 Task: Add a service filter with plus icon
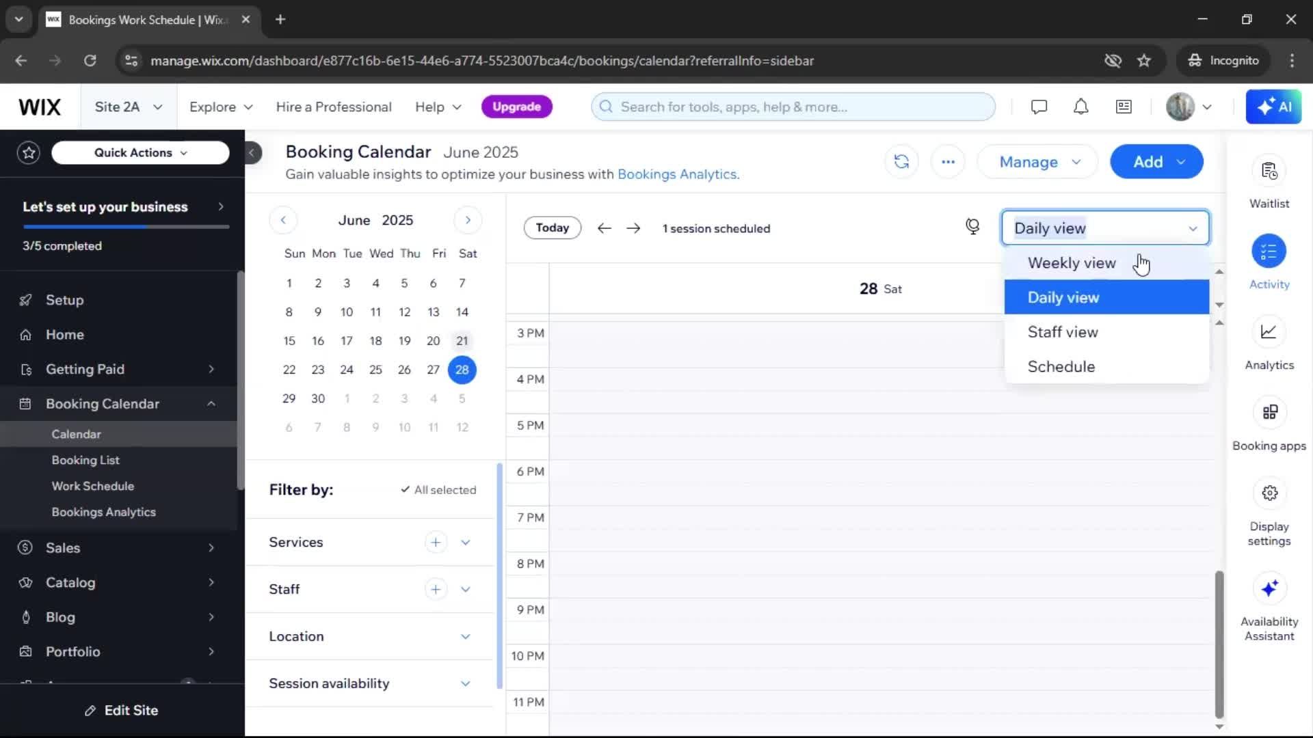click(436, 543)
